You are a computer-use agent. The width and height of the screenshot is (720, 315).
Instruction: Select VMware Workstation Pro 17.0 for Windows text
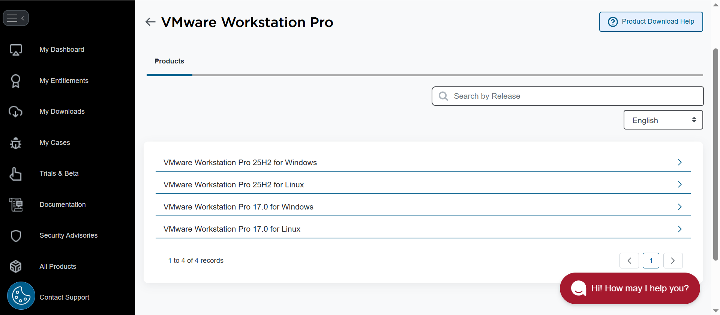coord(238,207)
